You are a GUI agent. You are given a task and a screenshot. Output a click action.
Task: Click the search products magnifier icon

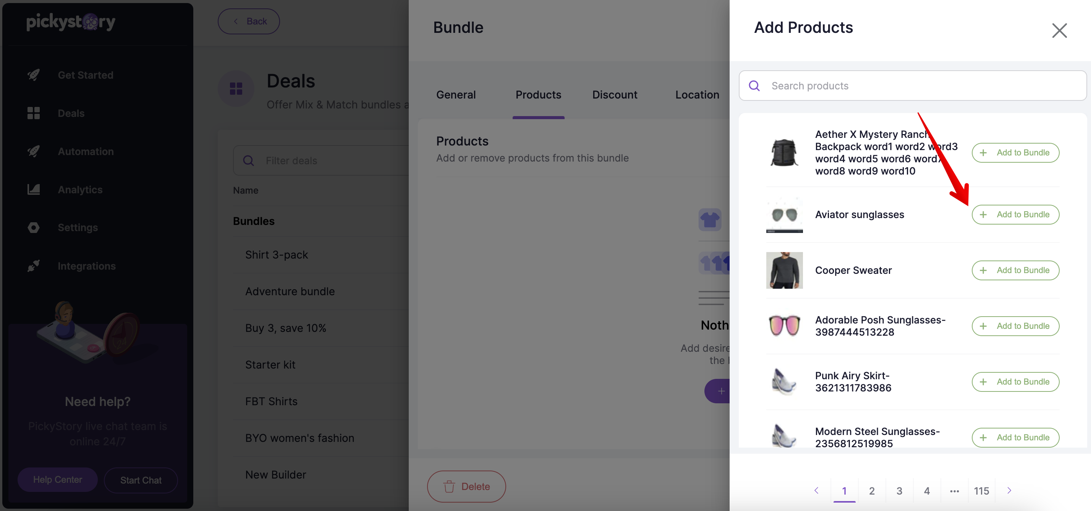point(754,86)
